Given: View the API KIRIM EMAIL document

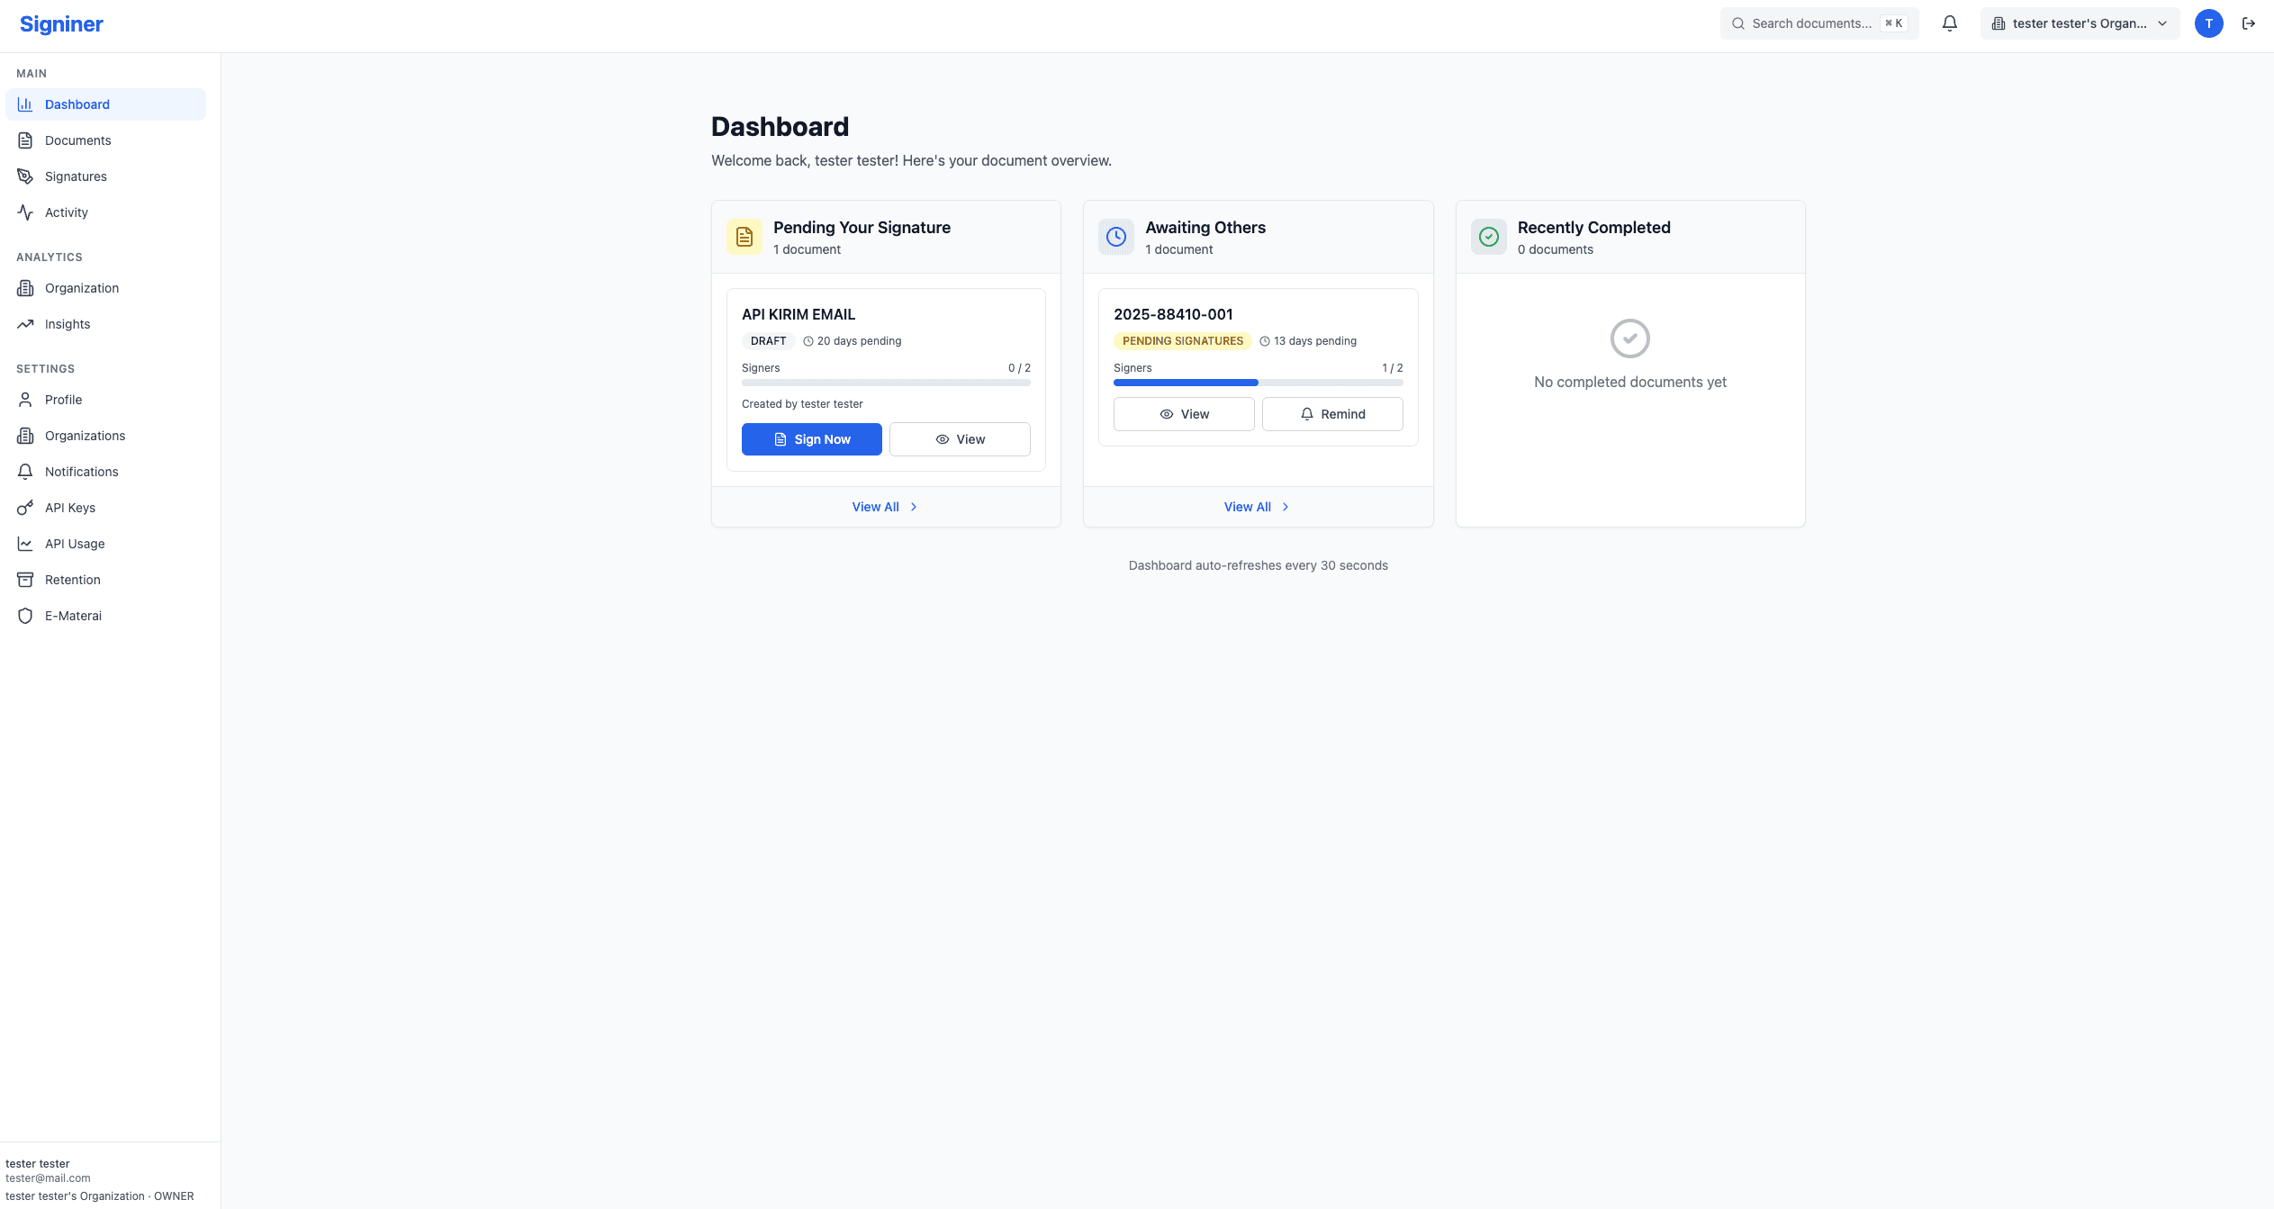Looking at the screenshot, I should [959, 439].
